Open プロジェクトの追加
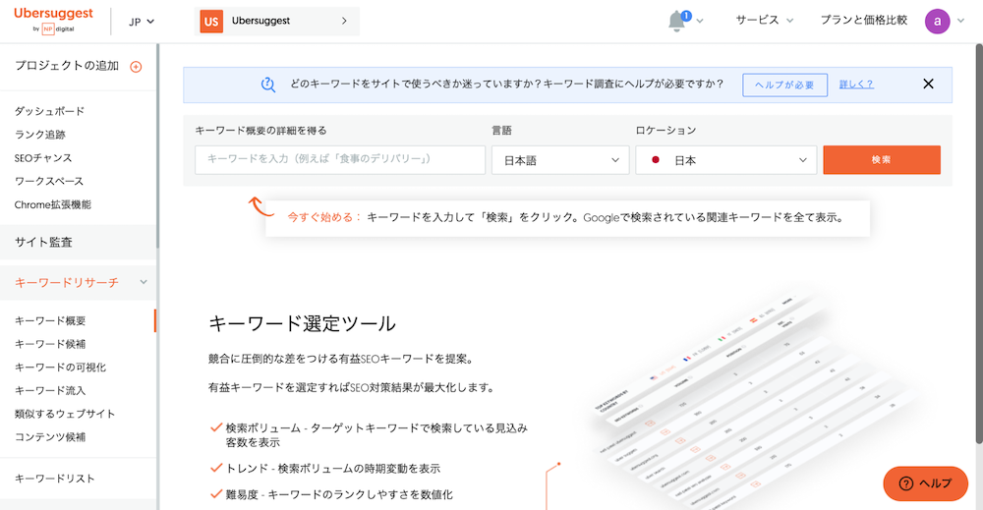This screenshot has height=510, width=983. coord(67,65)
